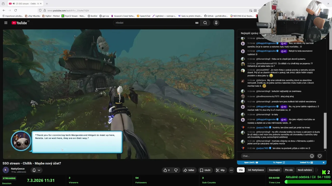
Task: Click the shield tracking protection icon in address bar
Action: coord(40,10)
